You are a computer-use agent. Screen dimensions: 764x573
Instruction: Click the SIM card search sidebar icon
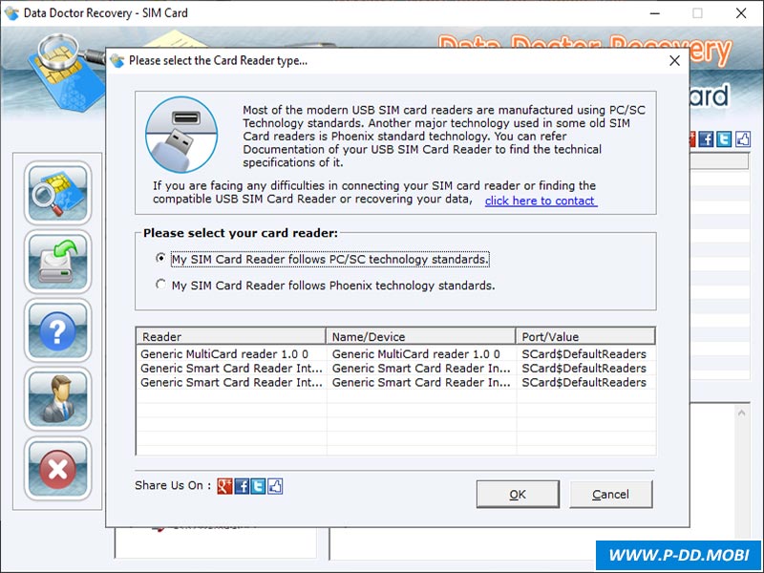point(58,193)
